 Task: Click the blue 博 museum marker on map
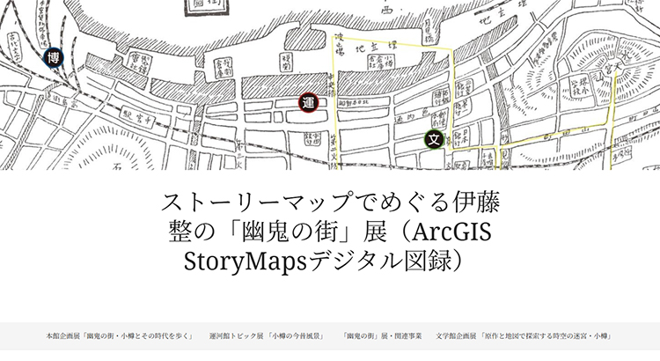pos(54,58)
